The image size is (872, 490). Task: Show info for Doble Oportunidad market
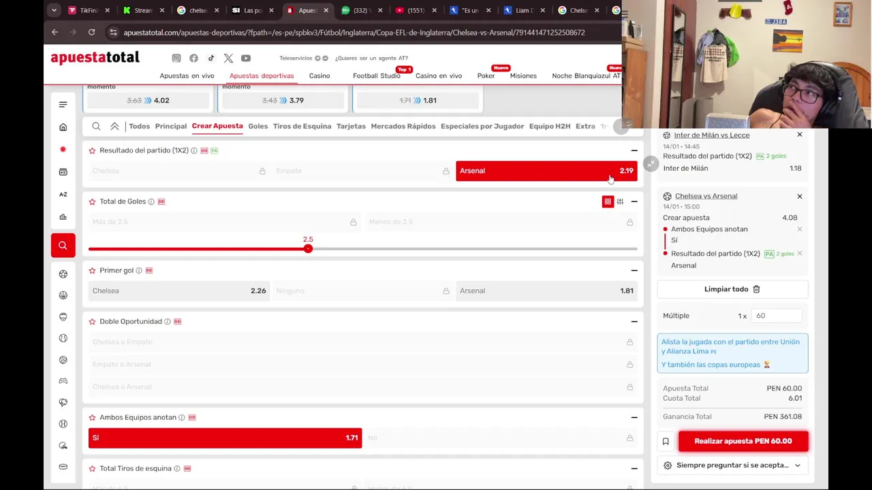(167, 321)
